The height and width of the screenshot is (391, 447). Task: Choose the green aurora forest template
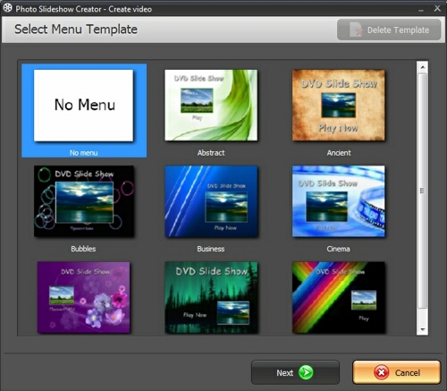click(x=211, y=297)
